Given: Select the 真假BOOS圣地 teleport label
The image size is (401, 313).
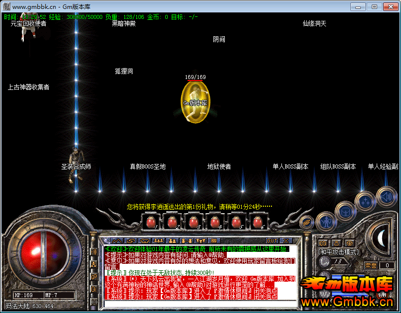Looking at the screenshot, I should (x=147, y=166).
